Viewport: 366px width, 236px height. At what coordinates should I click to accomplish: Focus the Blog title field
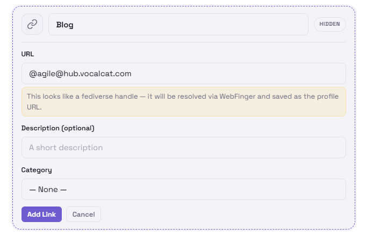[x=178, y=25]
